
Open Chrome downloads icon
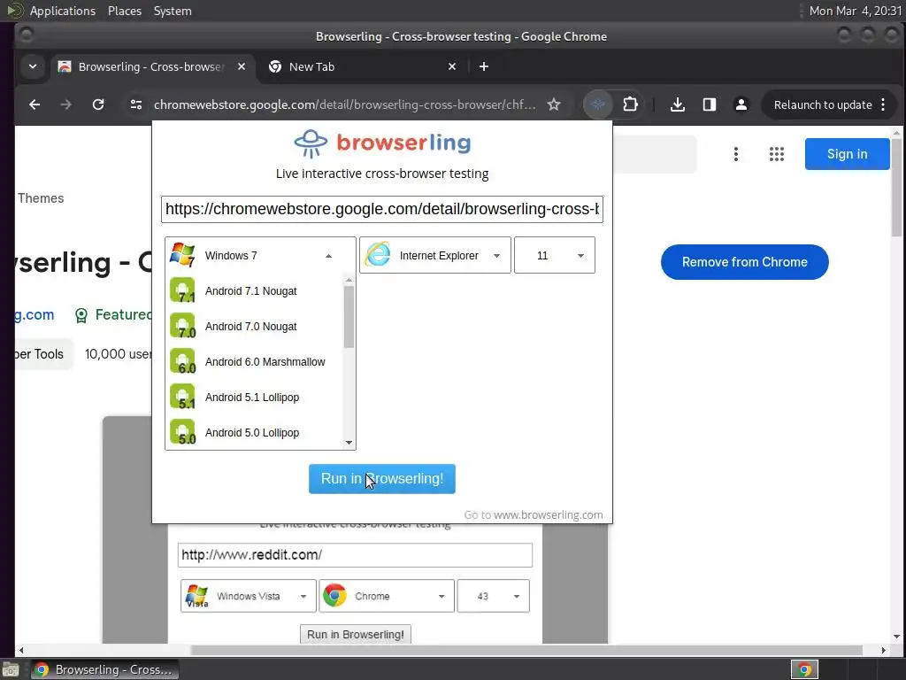pyautogui.click(x=678, y=104)
